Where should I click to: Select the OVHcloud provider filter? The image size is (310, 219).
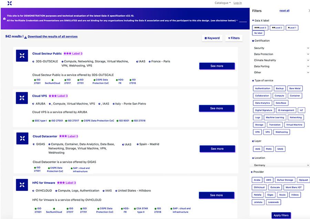259,187
